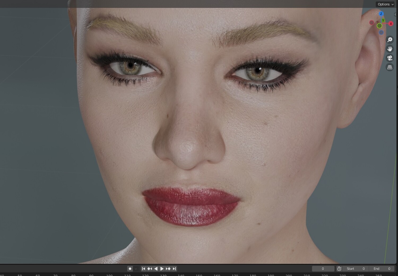Play the animation forward

(162, 269)
